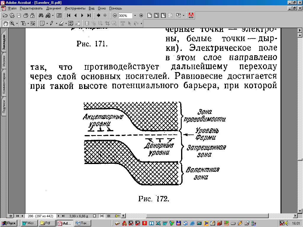Open the Помощь menu
Image resolution: width=303 pixels, height=227 pixels.
(x=116, y=8)
